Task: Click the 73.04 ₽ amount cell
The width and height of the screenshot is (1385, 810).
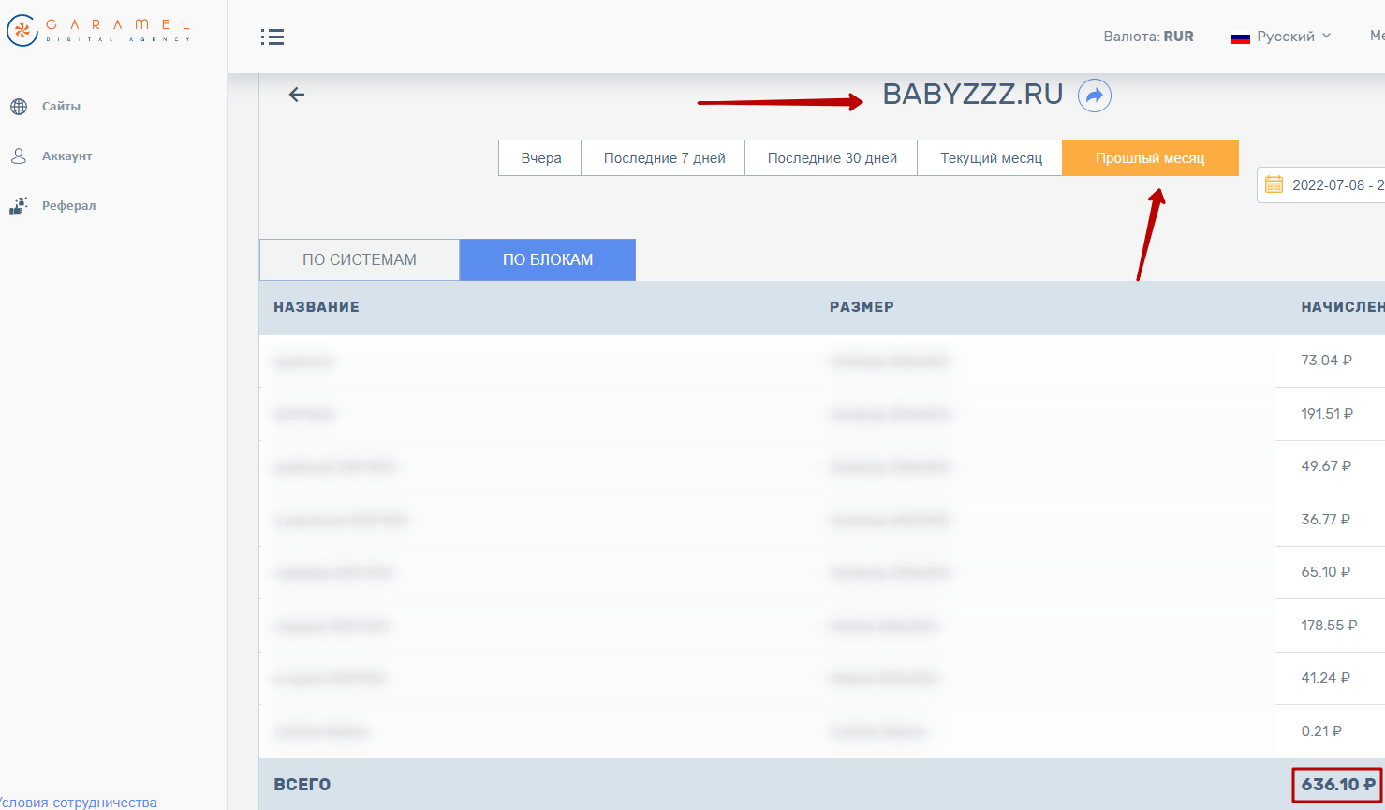Action: point(1327,361)
